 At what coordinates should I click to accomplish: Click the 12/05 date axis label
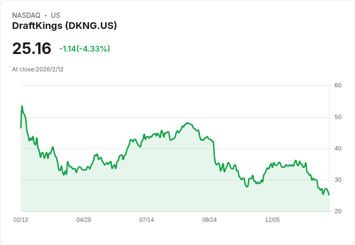point(273,219)
